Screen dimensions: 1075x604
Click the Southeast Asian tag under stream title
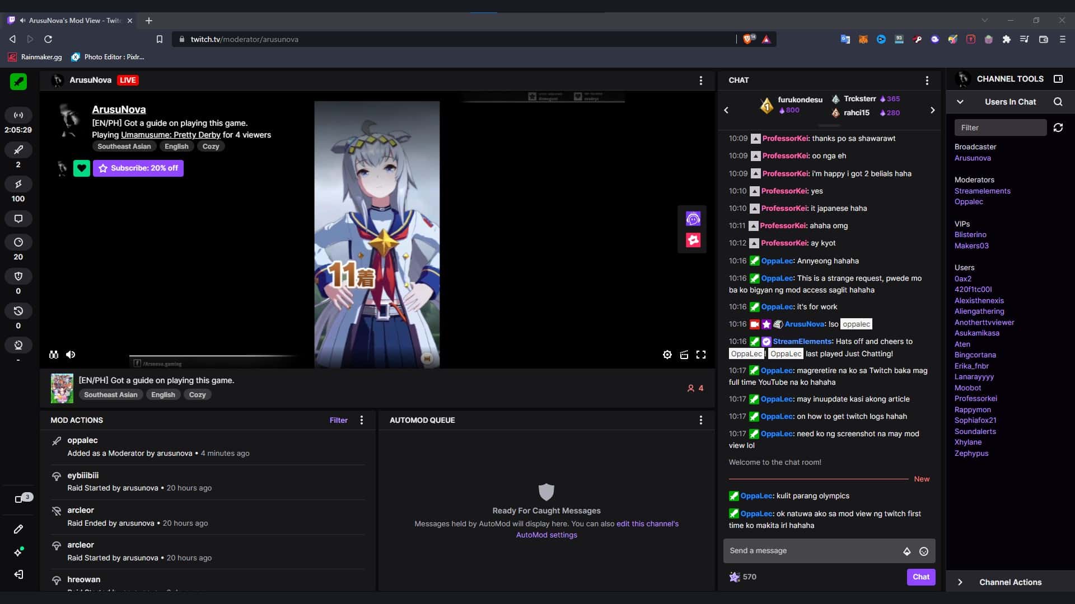click(111, 395)
